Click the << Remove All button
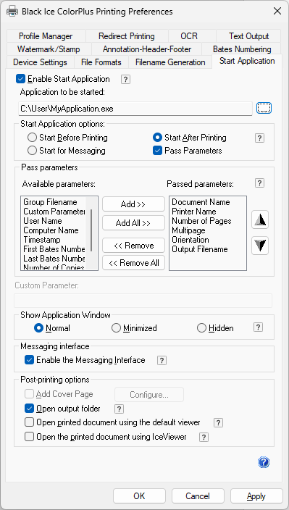 [x=133, y=263]
